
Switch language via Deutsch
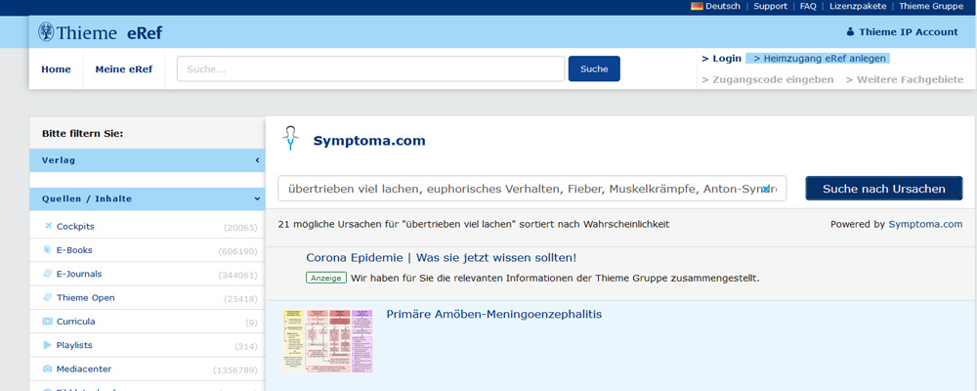[723, 6]
